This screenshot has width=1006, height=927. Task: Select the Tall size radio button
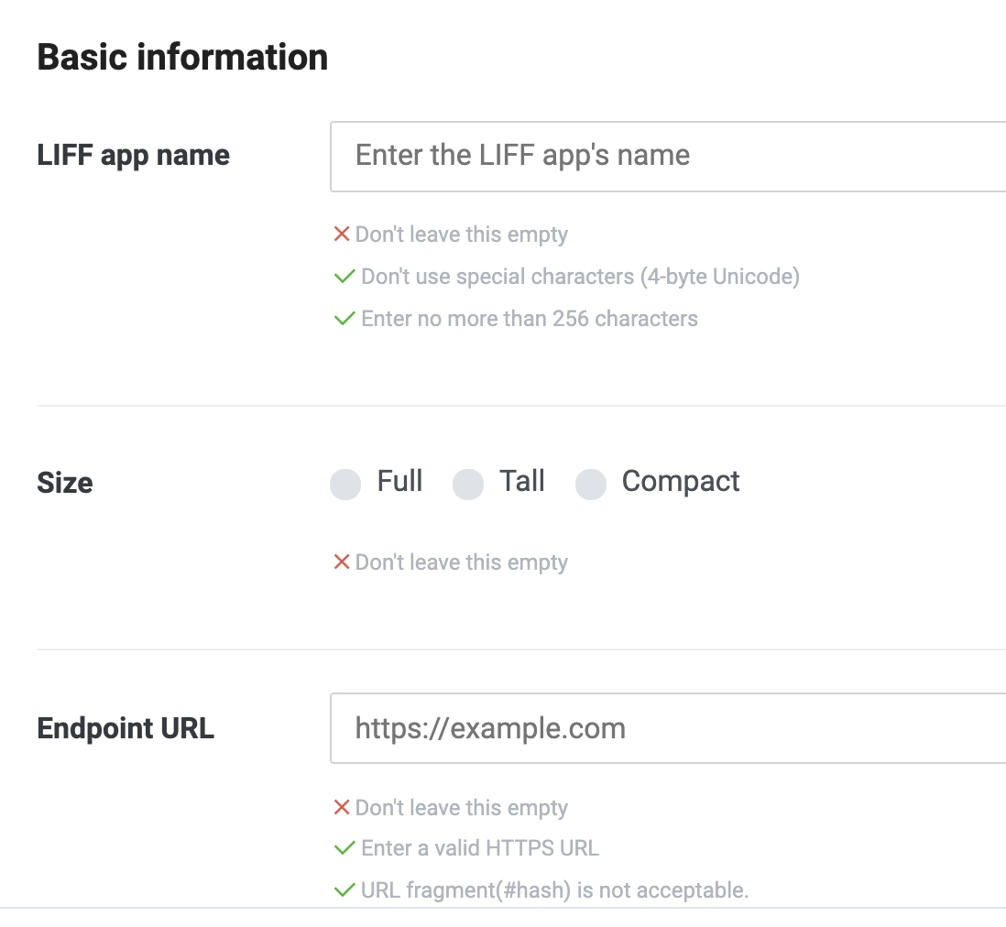(x=467, y=484)
